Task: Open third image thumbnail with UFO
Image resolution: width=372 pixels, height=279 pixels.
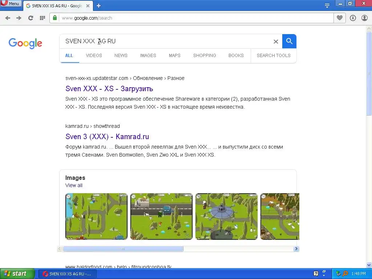Action: [x=226, y=217]
